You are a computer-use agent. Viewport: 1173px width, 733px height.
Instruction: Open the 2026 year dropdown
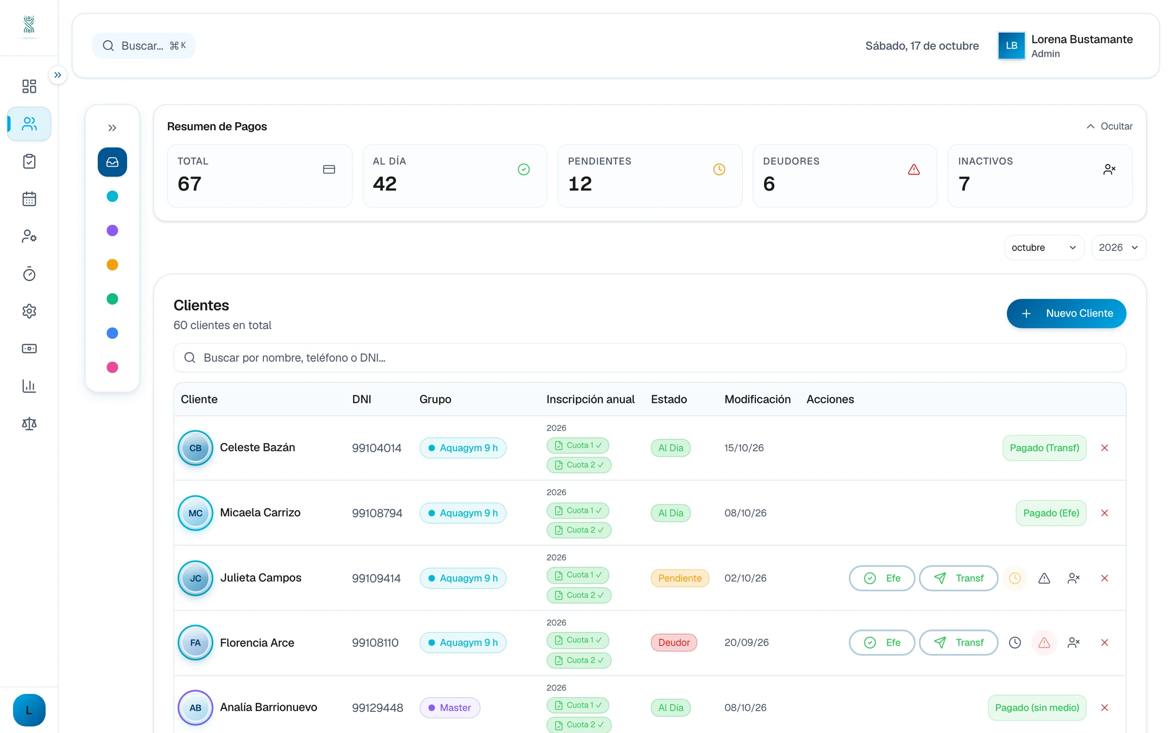[1119, 248]
